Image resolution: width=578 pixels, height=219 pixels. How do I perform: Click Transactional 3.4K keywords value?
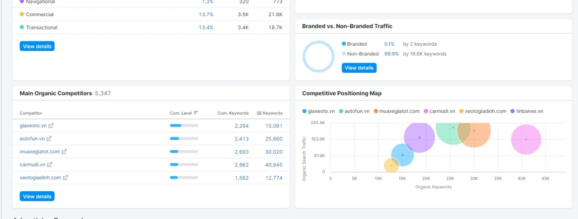click(243, 27)
